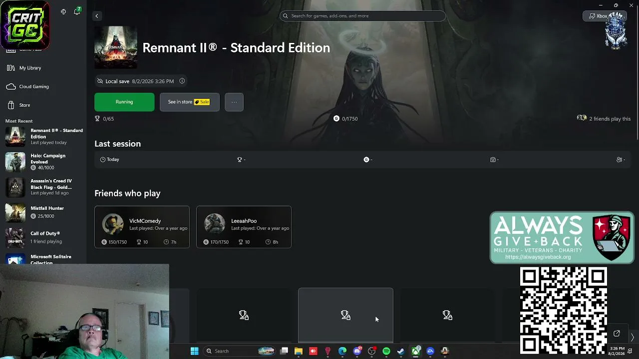Click the "Friends who play" heading
Viewport: 639px width, 359px height.
(x=127, y=193)
